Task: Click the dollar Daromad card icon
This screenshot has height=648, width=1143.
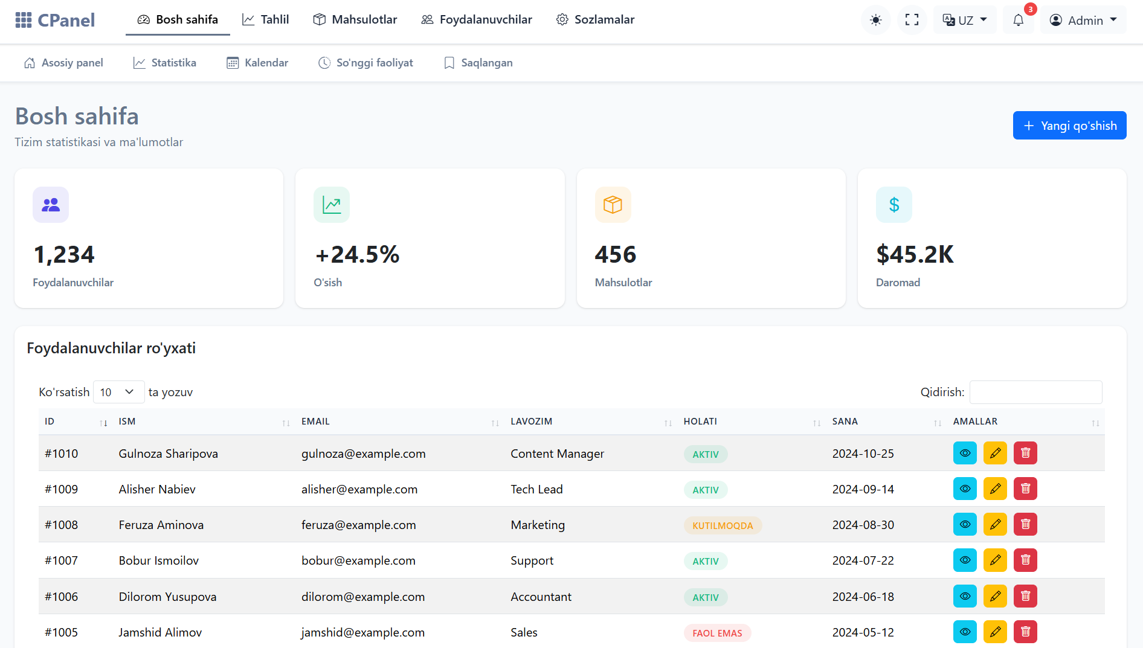Action: (893, 205)
